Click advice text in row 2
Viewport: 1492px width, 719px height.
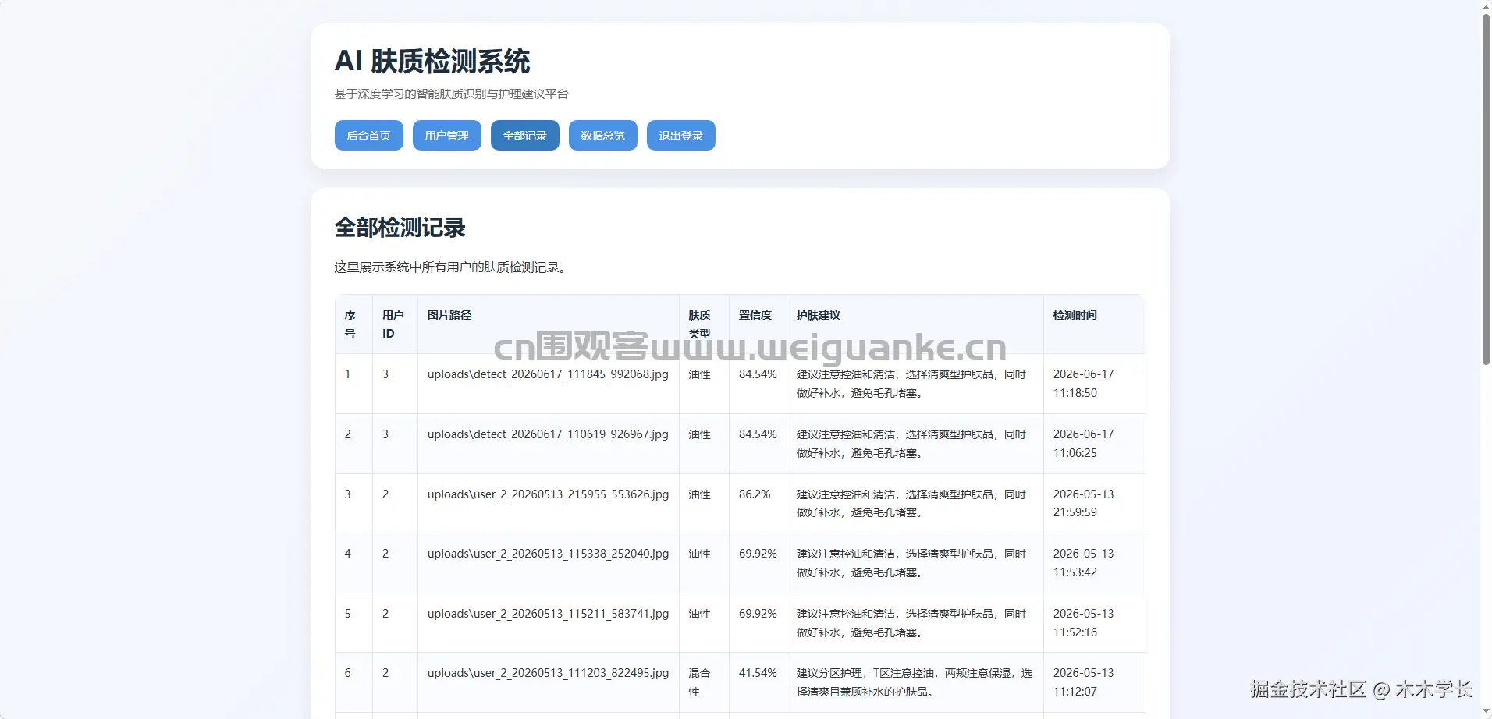(911, 444)
